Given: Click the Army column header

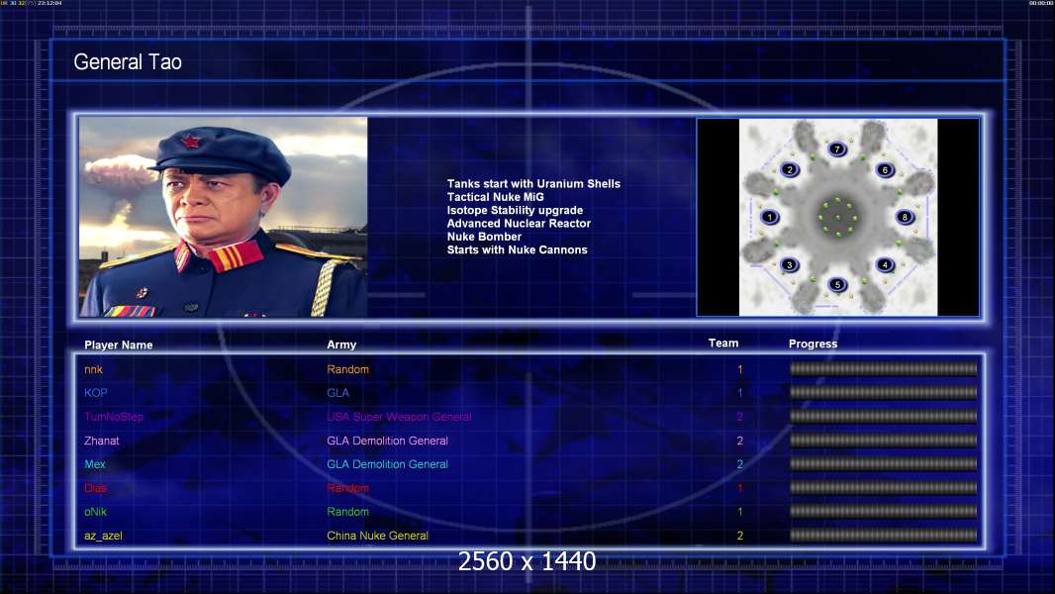Looking at the screenshot, I should click(x=341, y=346).
